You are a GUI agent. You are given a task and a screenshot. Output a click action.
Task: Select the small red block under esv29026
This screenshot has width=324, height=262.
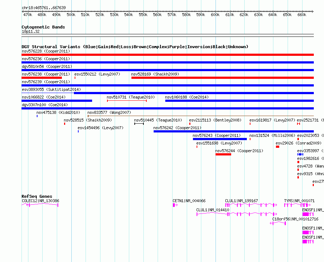click(277, 147)
